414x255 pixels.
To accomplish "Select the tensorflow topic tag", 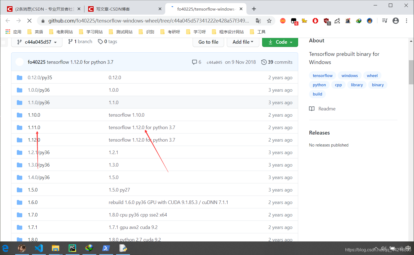I will click(323, 76).
